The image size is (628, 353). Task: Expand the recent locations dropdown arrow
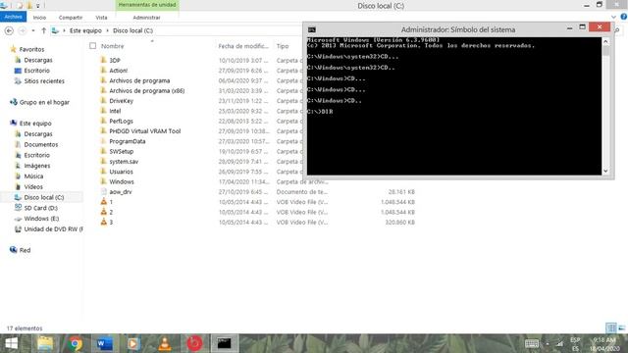click(x=33, y=30)
